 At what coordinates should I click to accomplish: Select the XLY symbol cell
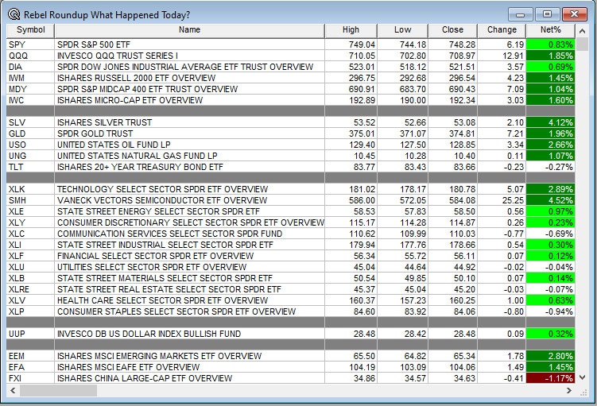tap(30, 222)
